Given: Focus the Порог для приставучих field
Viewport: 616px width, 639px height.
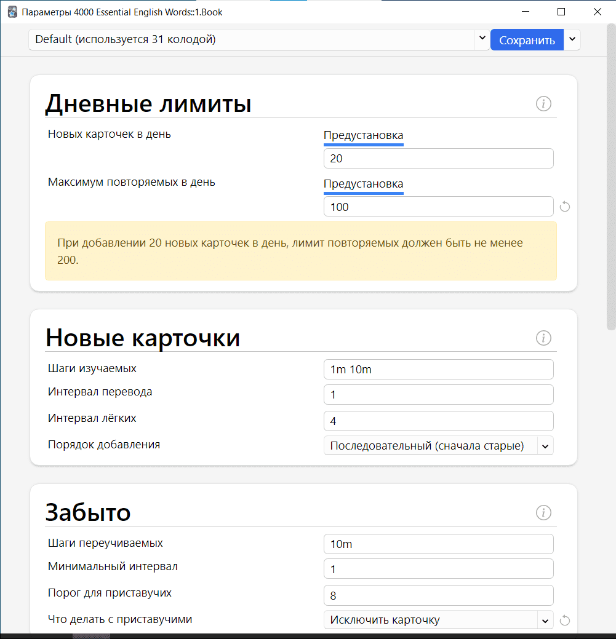Looking at the screenshot, I should (438, 595).
